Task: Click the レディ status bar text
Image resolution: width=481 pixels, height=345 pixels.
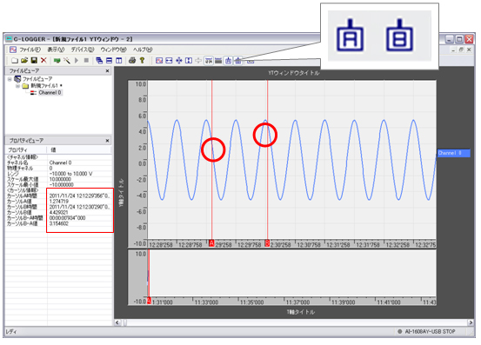Action: pos(11,332)
